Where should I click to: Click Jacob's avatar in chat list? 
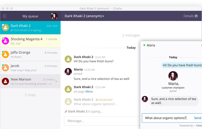click(x=6, y=68)
